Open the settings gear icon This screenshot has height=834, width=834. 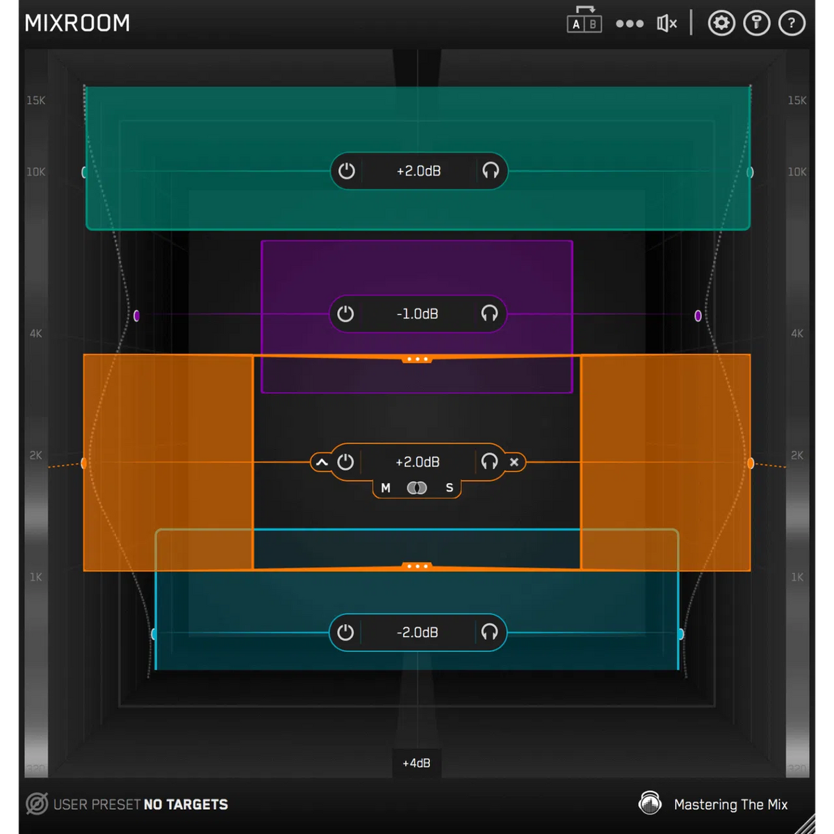pyautogui.click(x=721, y=23)
